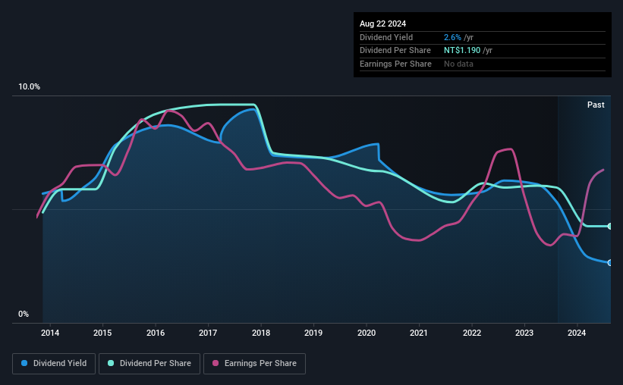Click the pink Earnings Per Share legend dot

point(216,363)
